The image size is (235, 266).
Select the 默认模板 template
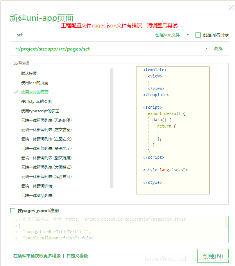coord(29,73)
